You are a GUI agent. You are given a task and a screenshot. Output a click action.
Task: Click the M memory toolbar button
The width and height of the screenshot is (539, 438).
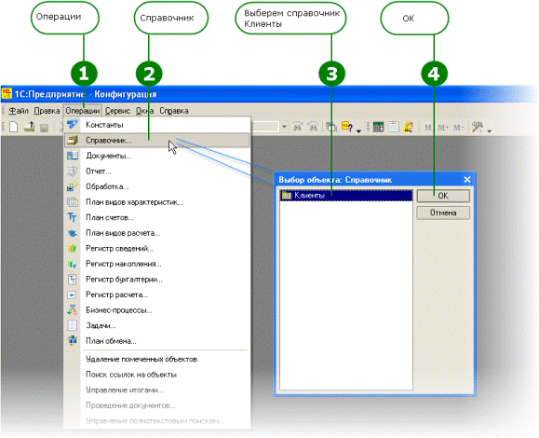tap(427, 128)
